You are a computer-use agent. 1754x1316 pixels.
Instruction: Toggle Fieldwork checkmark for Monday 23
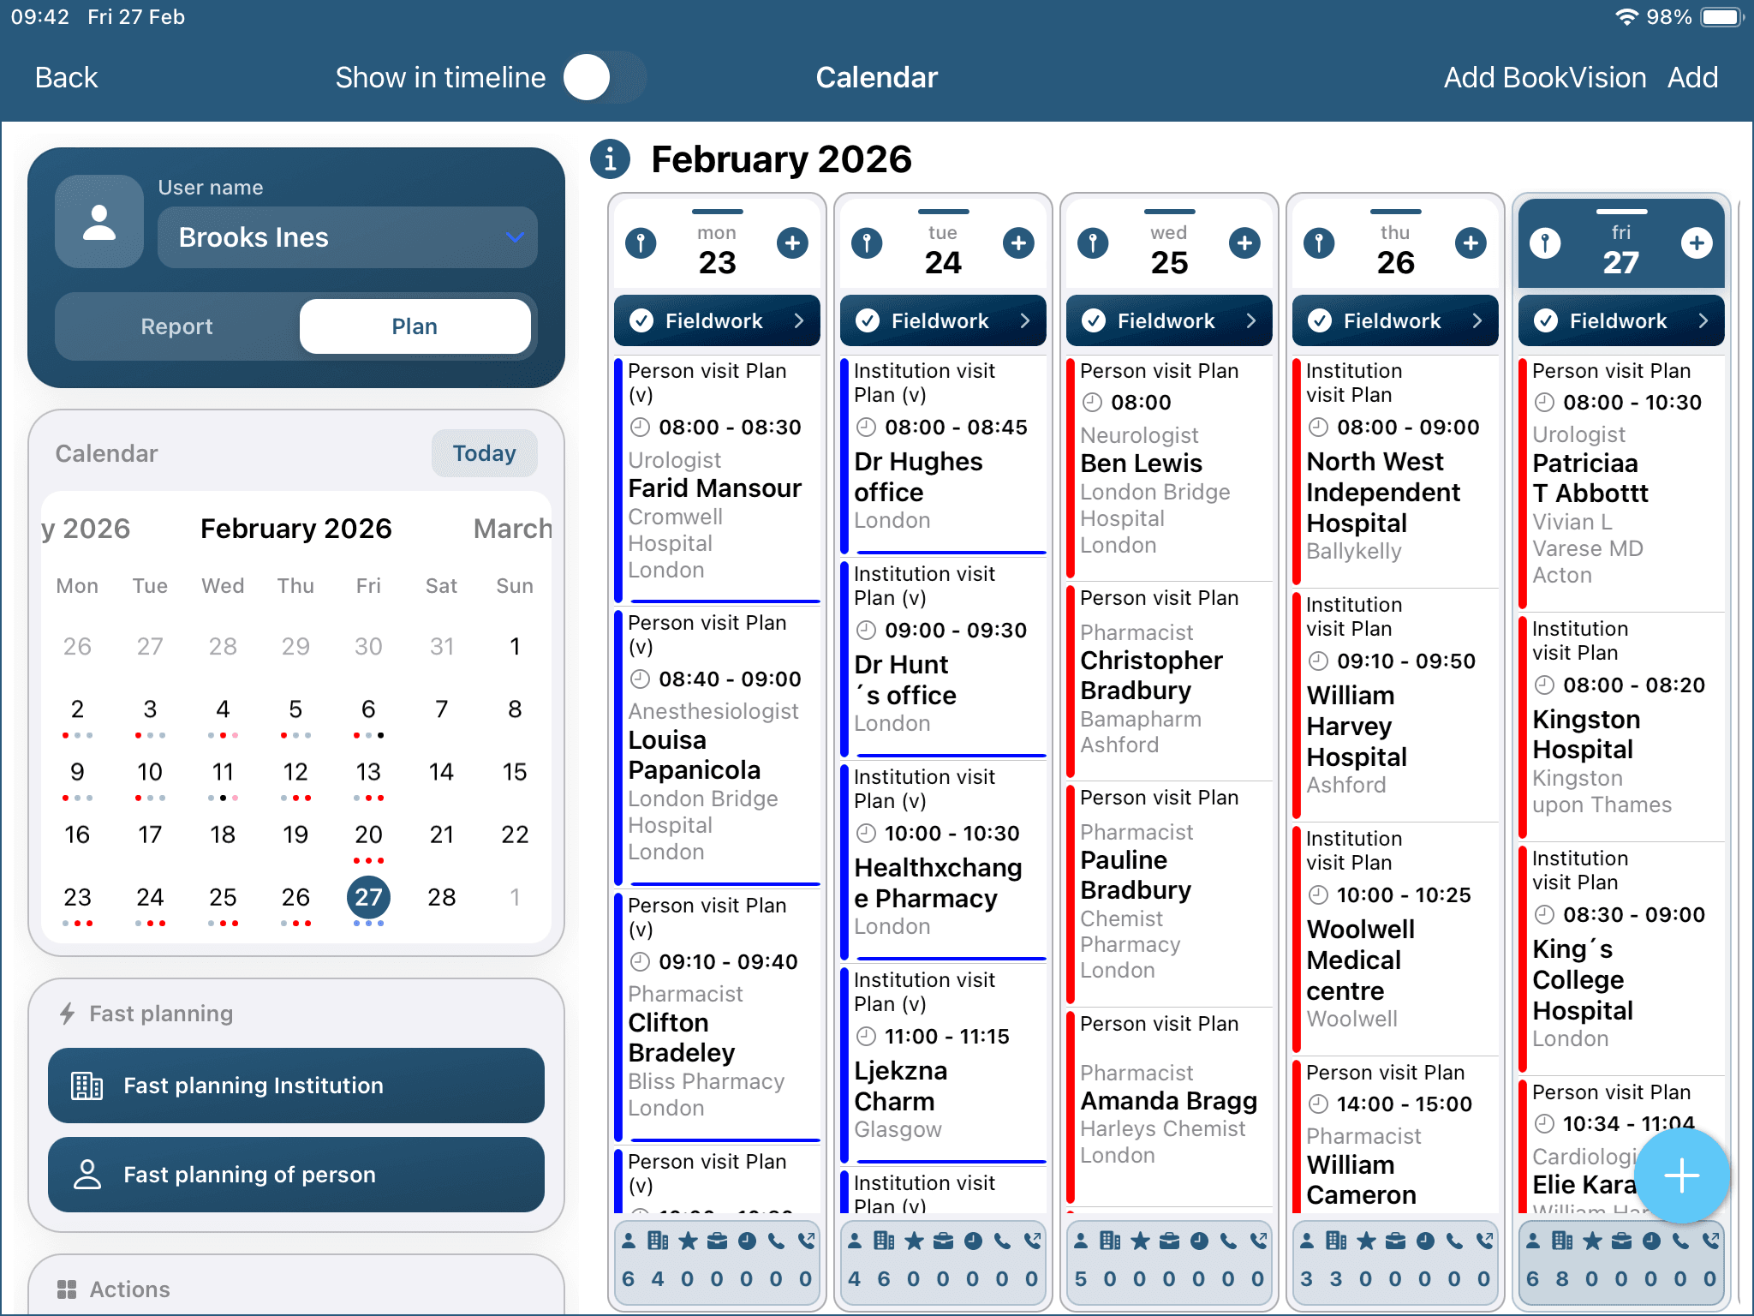click(x=641, y=320)
